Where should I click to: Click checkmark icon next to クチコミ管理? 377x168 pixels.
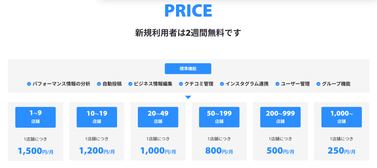181,84
